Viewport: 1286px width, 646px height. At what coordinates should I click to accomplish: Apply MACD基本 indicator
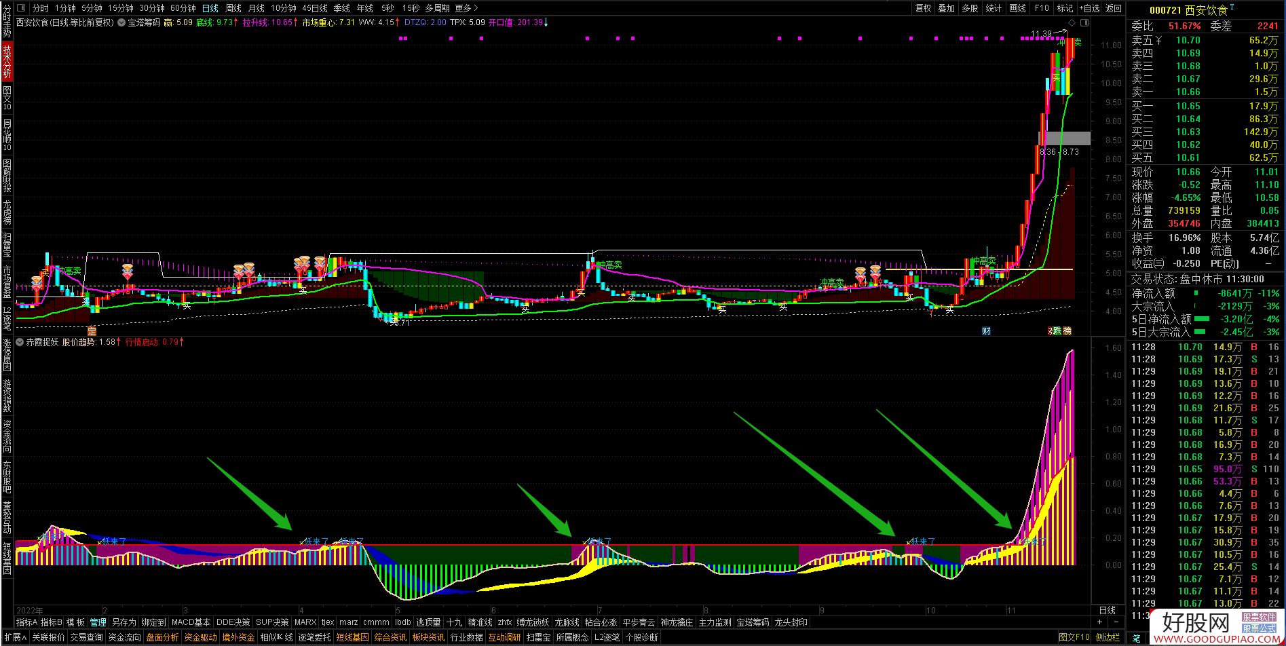point(191,622)
